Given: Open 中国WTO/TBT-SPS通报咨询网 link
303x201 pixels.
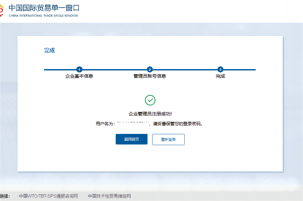Looking at the screenshot, I should point(48,196).
